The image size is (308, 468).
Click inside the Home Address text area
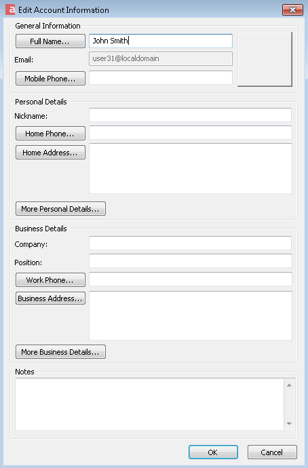191,168
